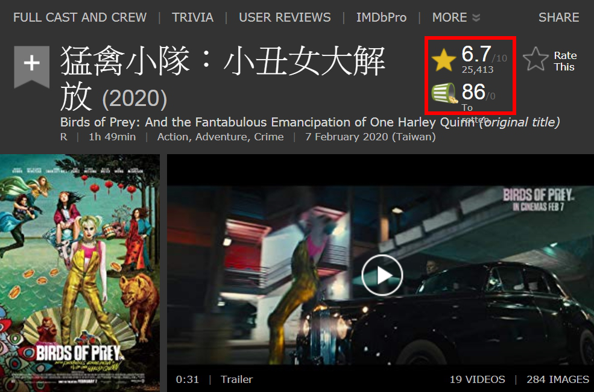View all 19 VIDEOS
This screenshot has height=392, width=594.
tap(478, 379)
